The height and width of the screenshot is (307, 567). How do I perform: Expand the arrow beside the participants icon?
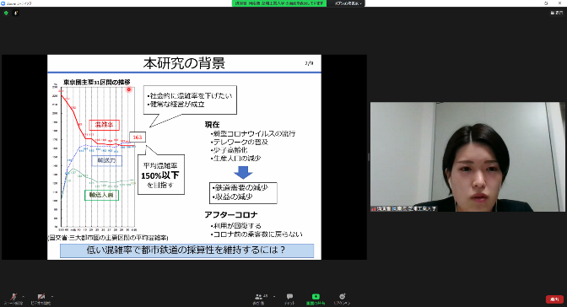click(x=274, y=296)
